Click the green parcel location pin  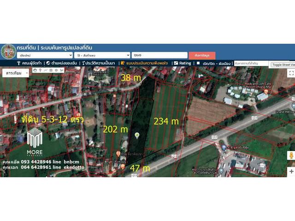(x=137, y=135)
